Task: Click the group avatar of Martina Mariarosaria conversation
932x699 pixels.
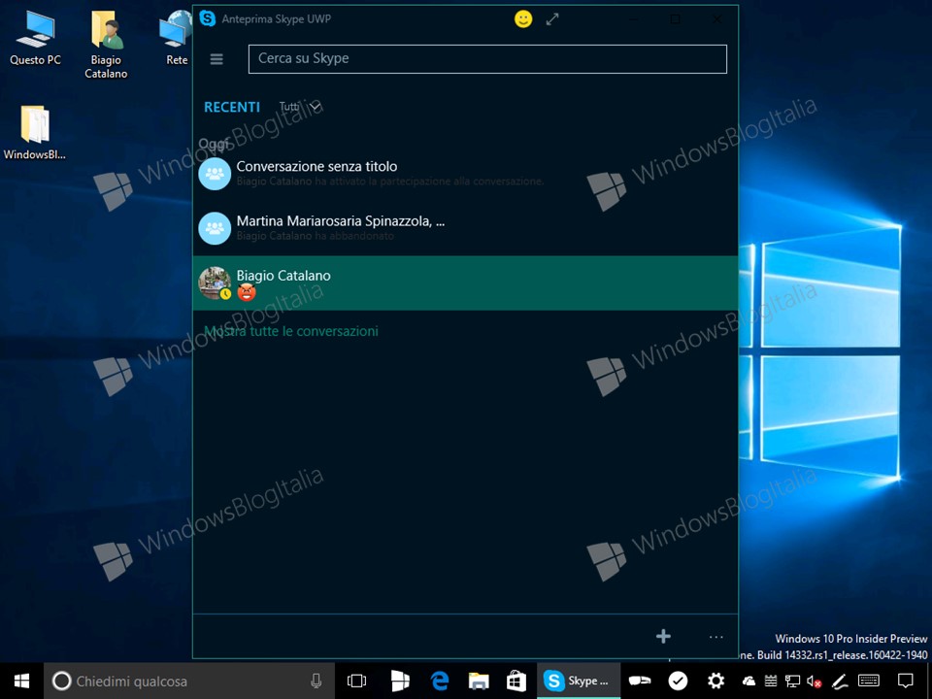Action: [215, 228]
